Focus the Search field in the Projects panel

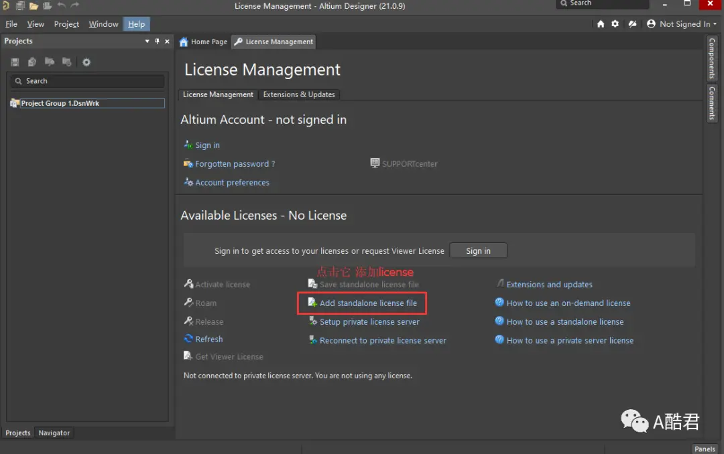coord(87,81)
